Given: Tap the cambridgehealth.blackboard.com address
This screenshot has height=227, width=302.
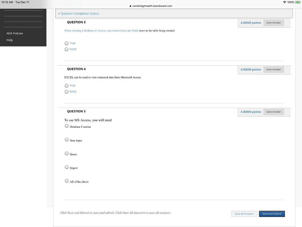Looking at the screenshot, I should pos(152,6).
